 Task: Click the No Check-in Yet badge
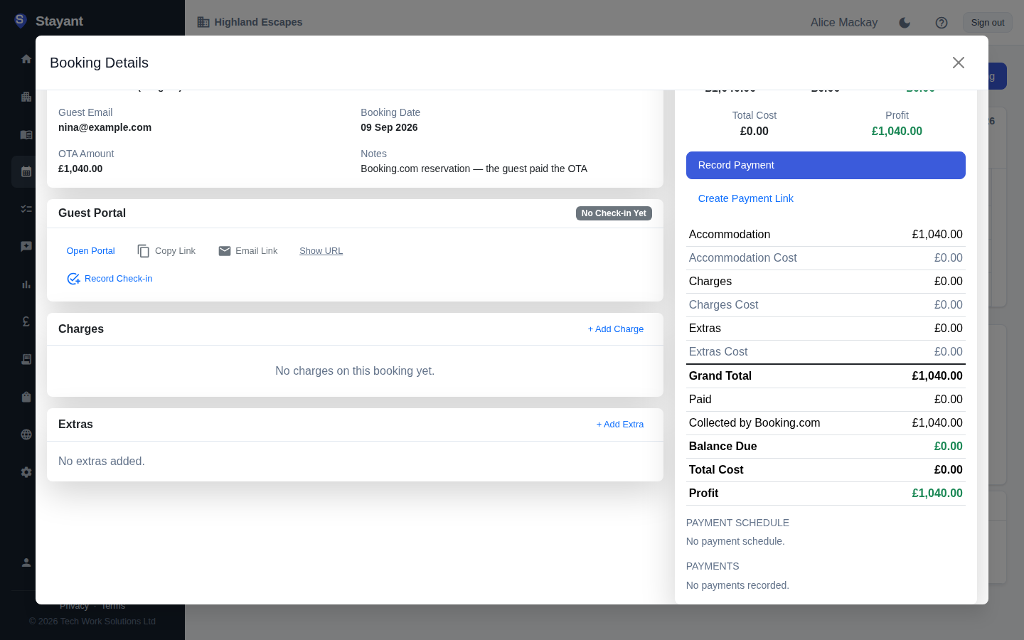point(614,213)
